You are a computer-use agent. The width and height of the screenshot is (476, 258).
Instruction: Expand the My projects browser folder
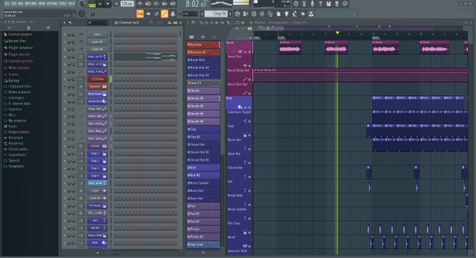(17, 120)
